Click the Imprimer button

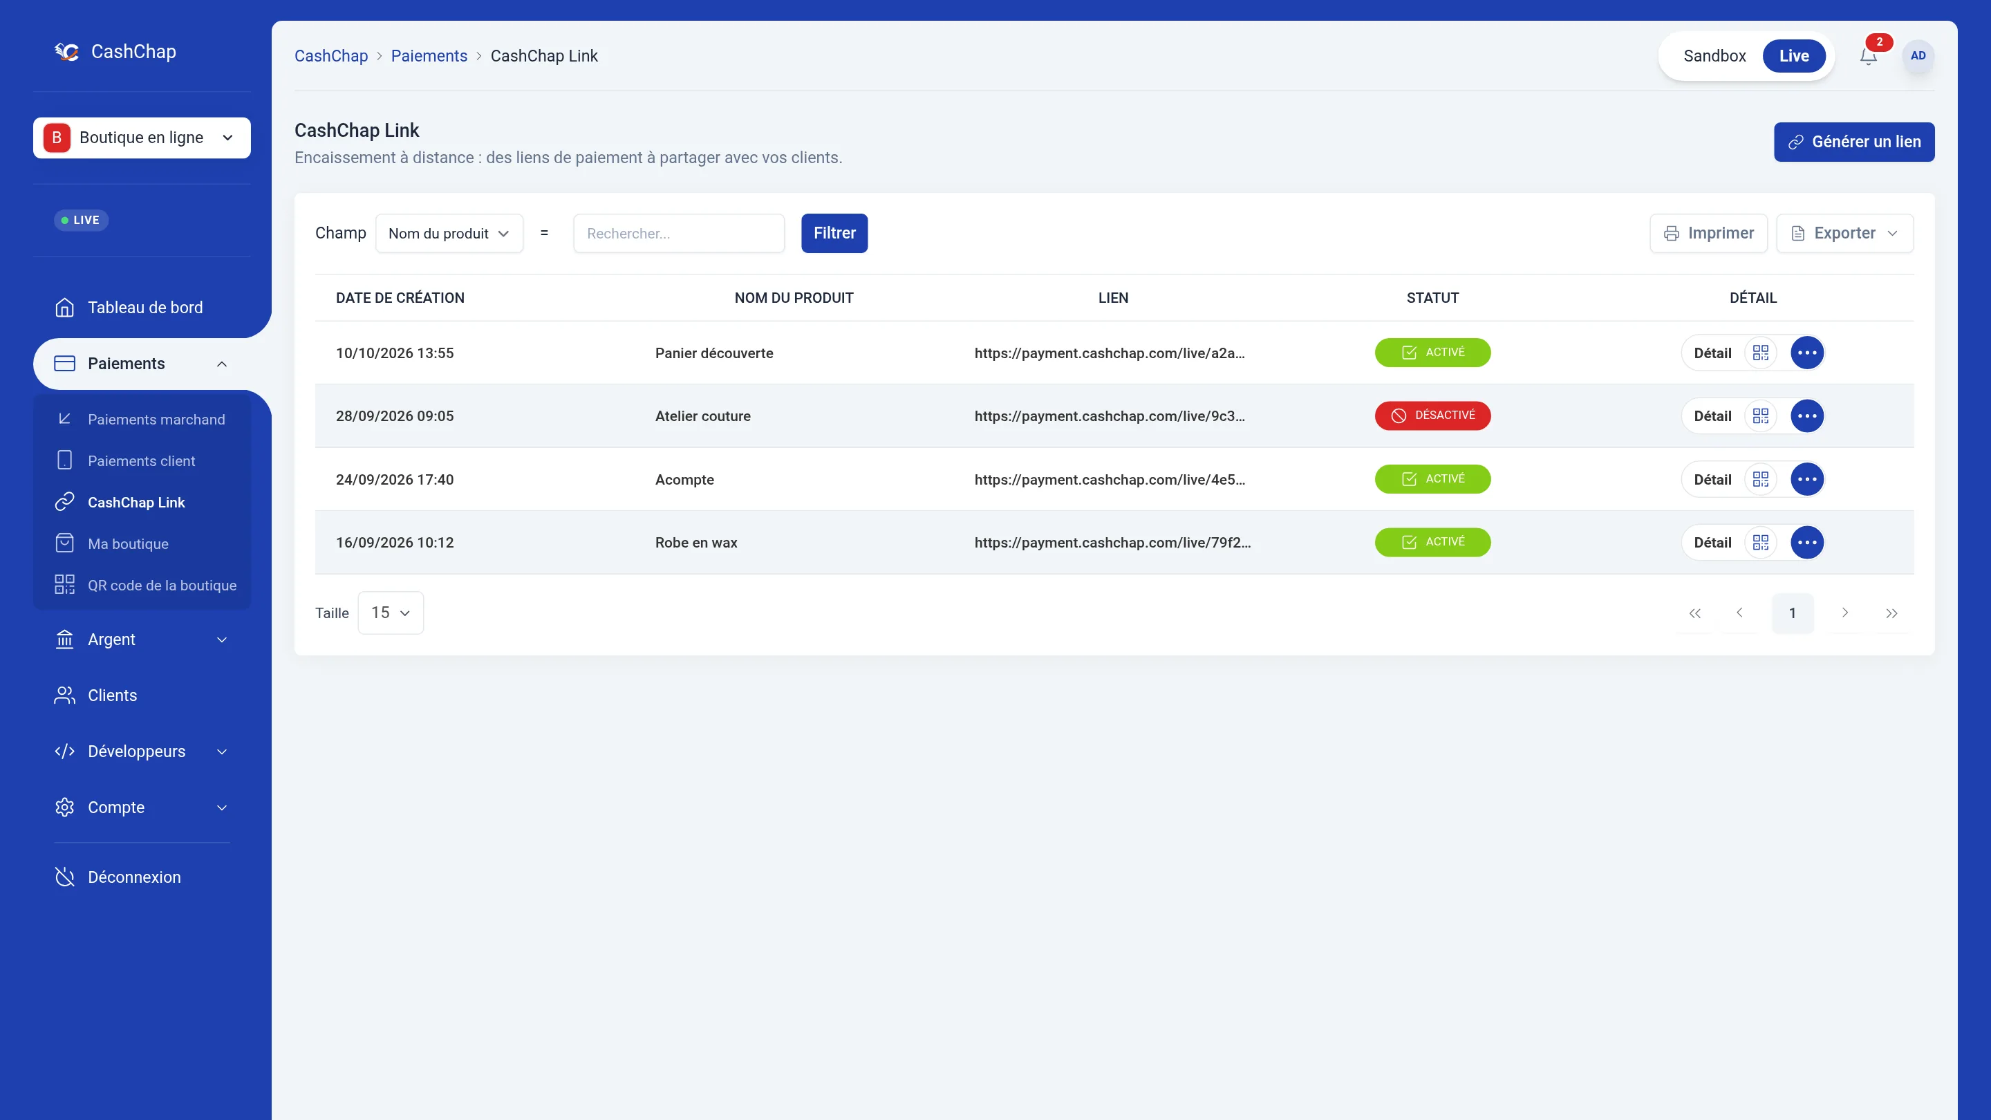pyautogui.click(x=1708, y=234)
